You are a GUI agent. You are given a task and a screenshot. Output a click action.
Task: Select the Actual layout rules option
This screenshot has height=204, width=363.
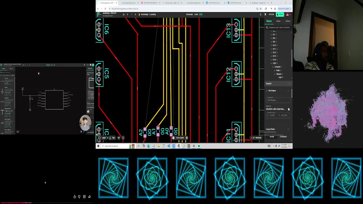point(272,137)
